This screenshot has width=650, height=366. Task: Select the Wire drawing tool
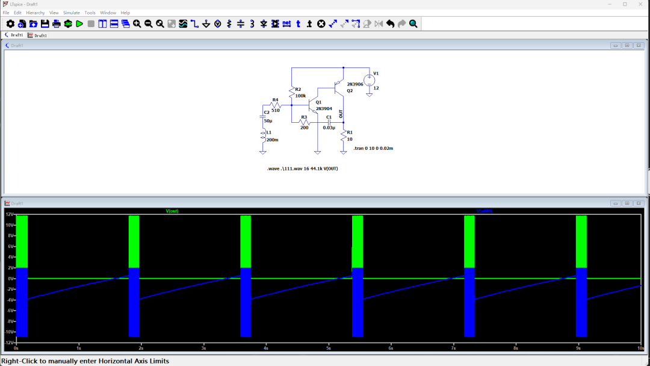[194, 23]
